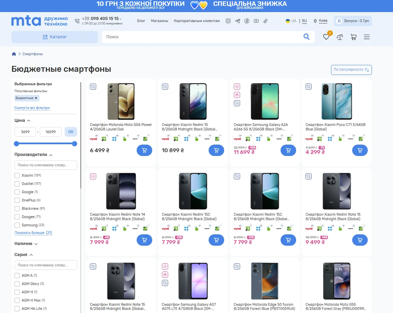This screenshot has width=393, height=313.
Task: Open the hamburger menu icon
Action: click(367, 37)
